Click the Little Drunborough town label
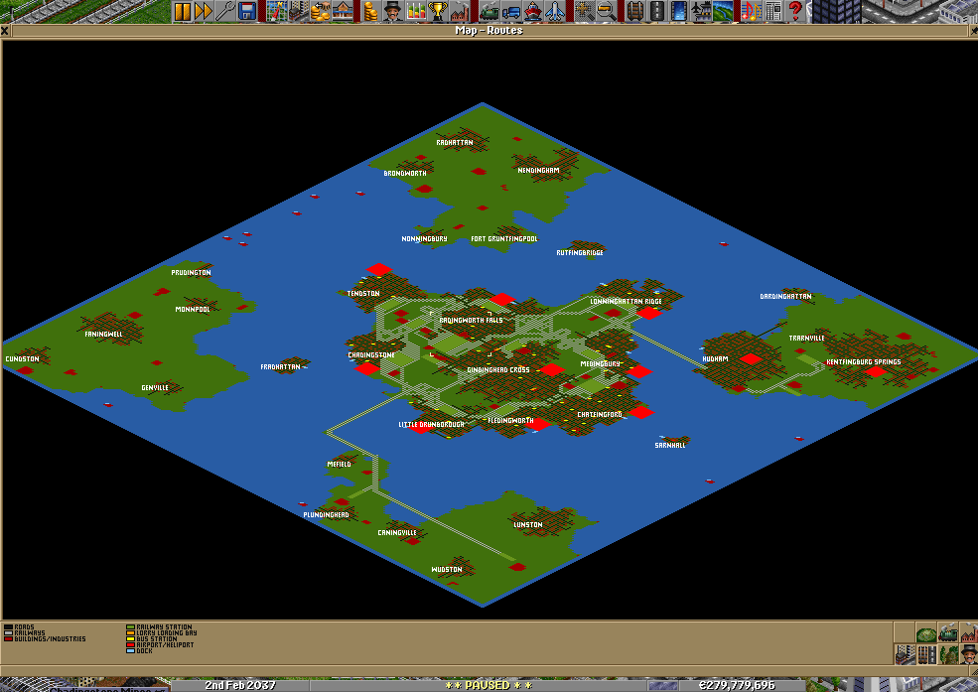The width and height of the screenshot is (978, 692). pyautogui.click(x=431, y=425)
